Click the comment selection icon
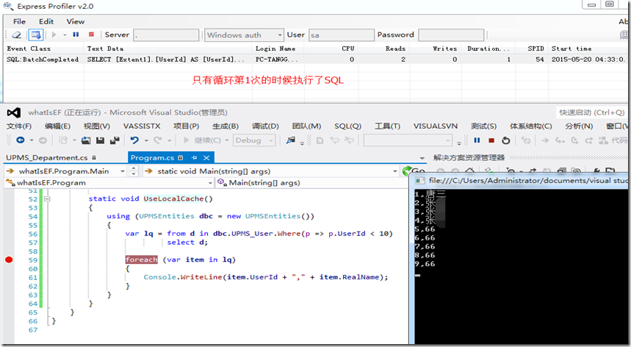 tap(334, 140)
